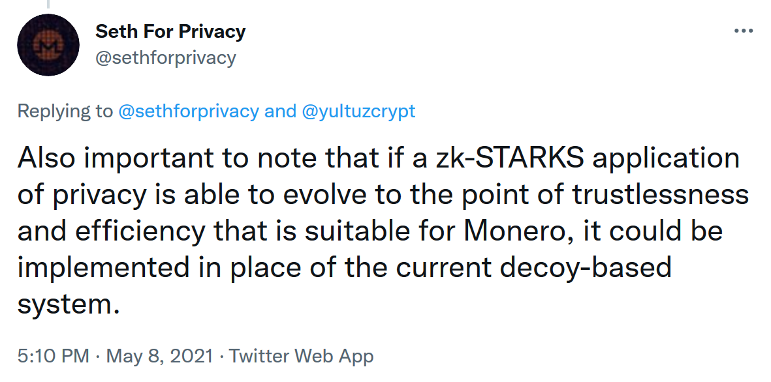Click the final word "system." in the tweet
This screenshot has width=771, height=382.
(69, 304)
